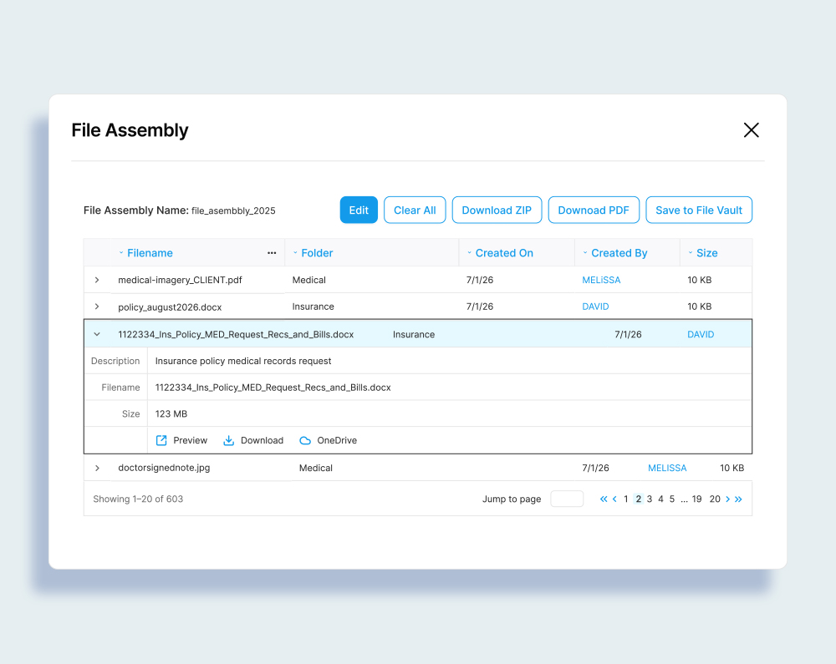Save assembly to File Vault
The height and width of the screenshot is (664, 836).
point(699,210)
